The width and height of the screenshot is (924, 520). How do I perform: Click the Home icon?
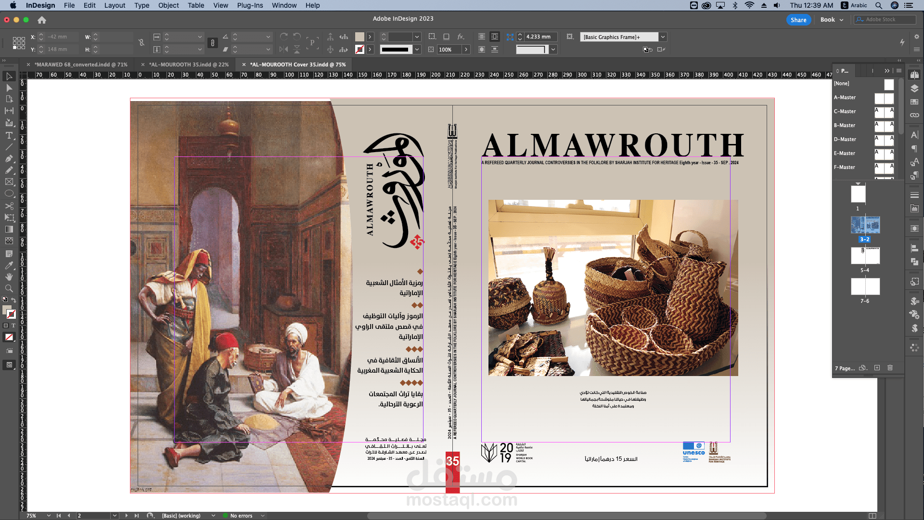point(42,20)
